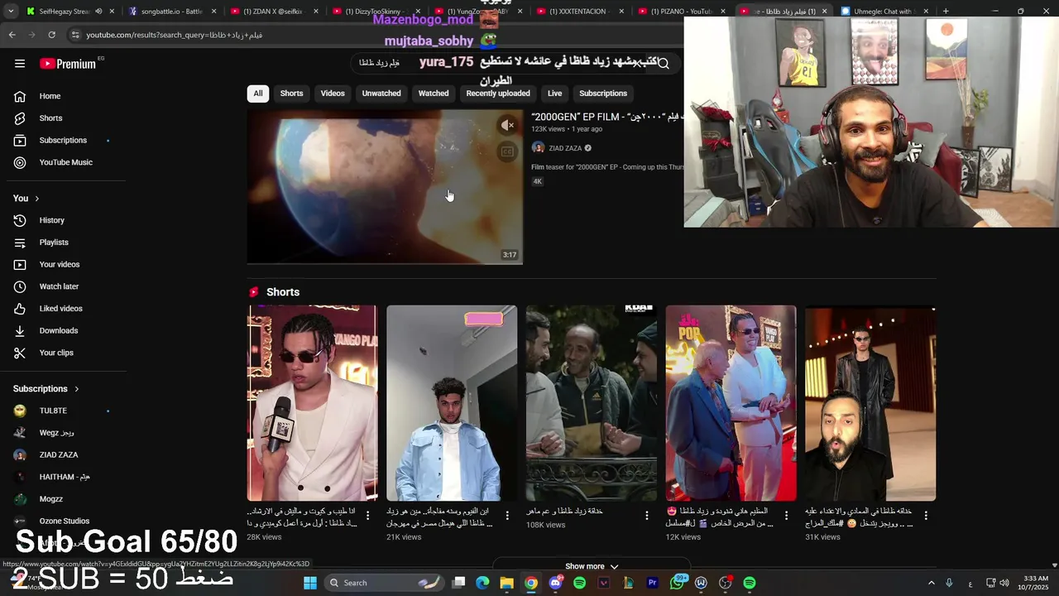Open Subscriptions in the sidebar

pos(63,141)
